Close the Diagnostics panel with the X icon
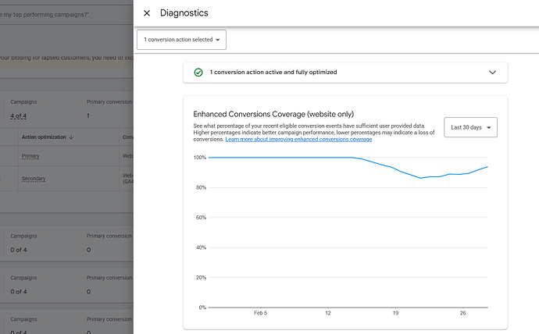 [147, 13]
